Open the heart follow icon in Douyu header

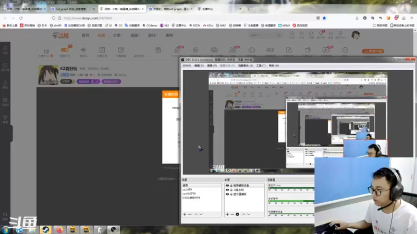[302, 34]
